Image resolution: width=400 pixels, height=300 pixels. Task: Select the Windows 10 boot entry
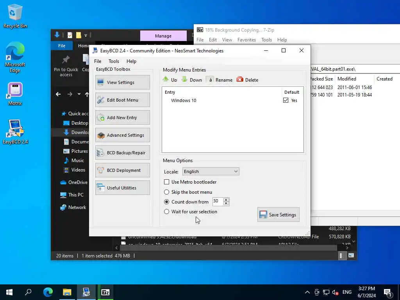[x=184, y=100]
